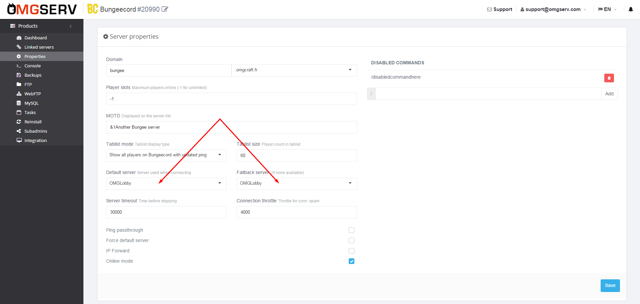Click the language flag icon

pyautogui.click(x=600, y=9)
